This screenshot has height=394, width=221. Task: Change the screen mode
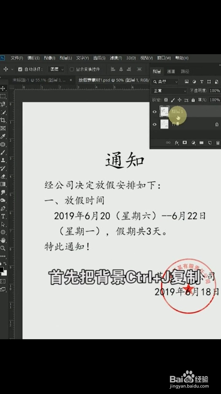click(x=3, y=289)
